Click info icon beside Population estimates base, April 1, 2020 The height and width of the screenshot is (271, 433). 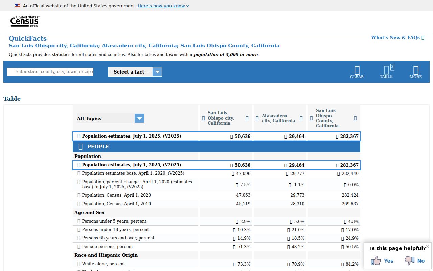[x=79, y=173]
